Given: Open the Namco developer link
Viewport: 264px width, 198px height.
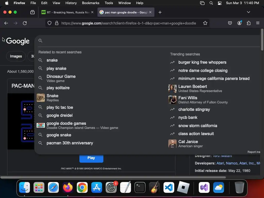Looking at the screenshot, I should 231,163.
